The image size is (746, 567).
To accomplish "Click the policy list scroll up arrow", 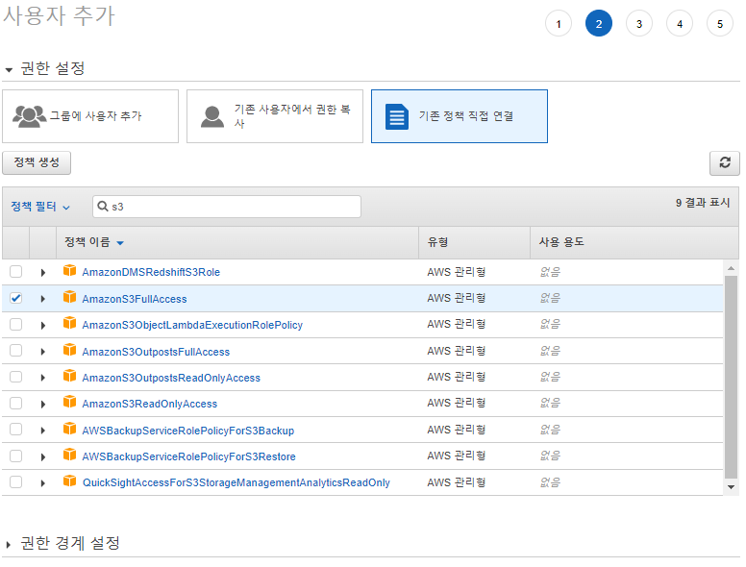I will click(731, 269).
